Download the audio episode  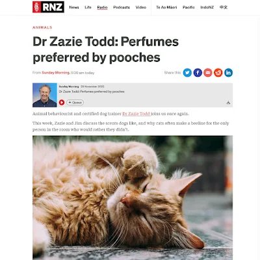pyautogui.click(x=228, y=103)
